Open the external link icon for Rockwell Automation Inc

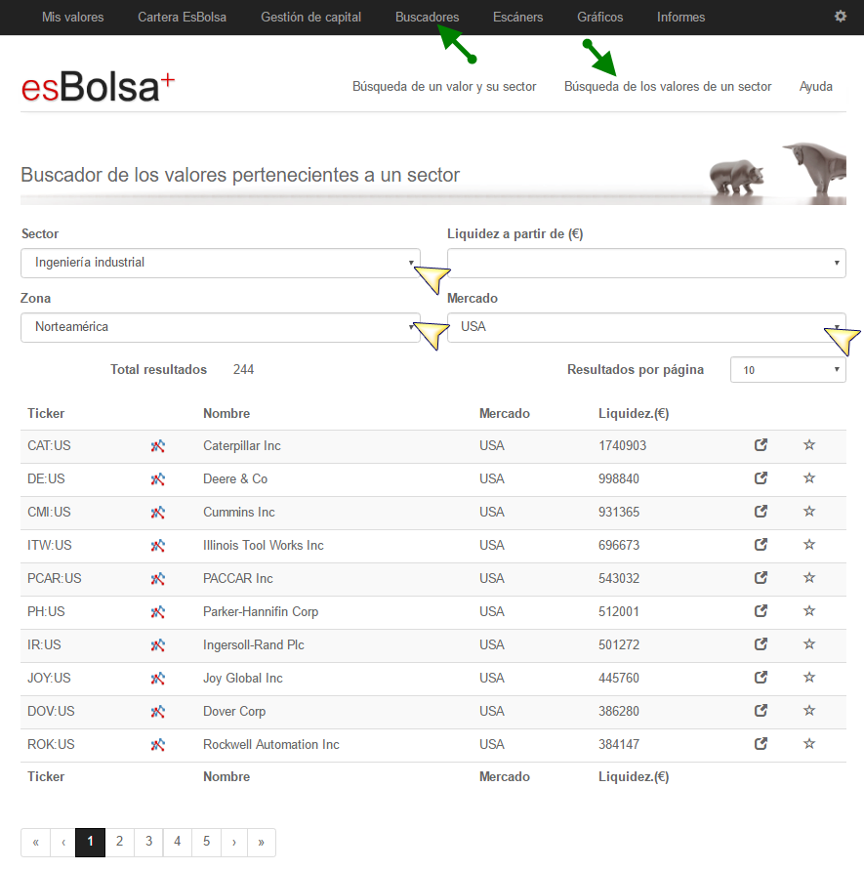(761, 743)
